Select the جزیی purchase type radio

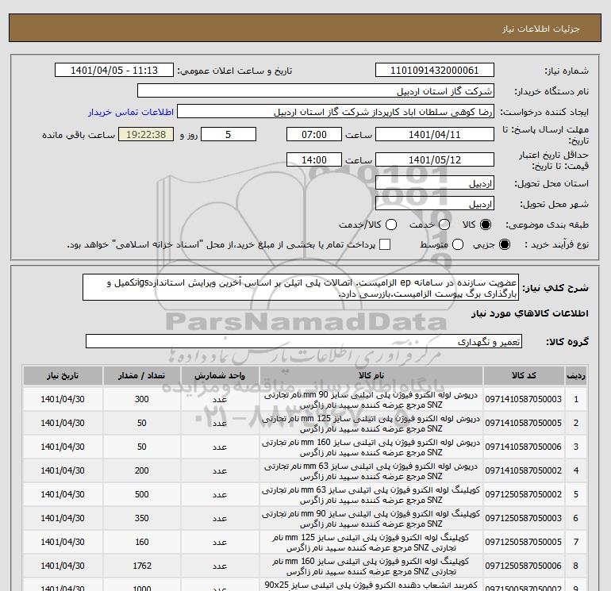(x=504, y=244)
